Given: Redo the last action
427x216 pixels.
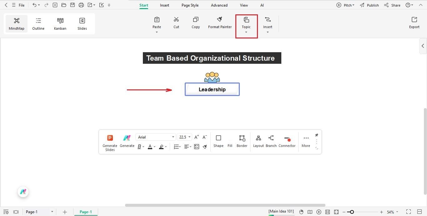Looking at the screenshot, I should point(46,5).
